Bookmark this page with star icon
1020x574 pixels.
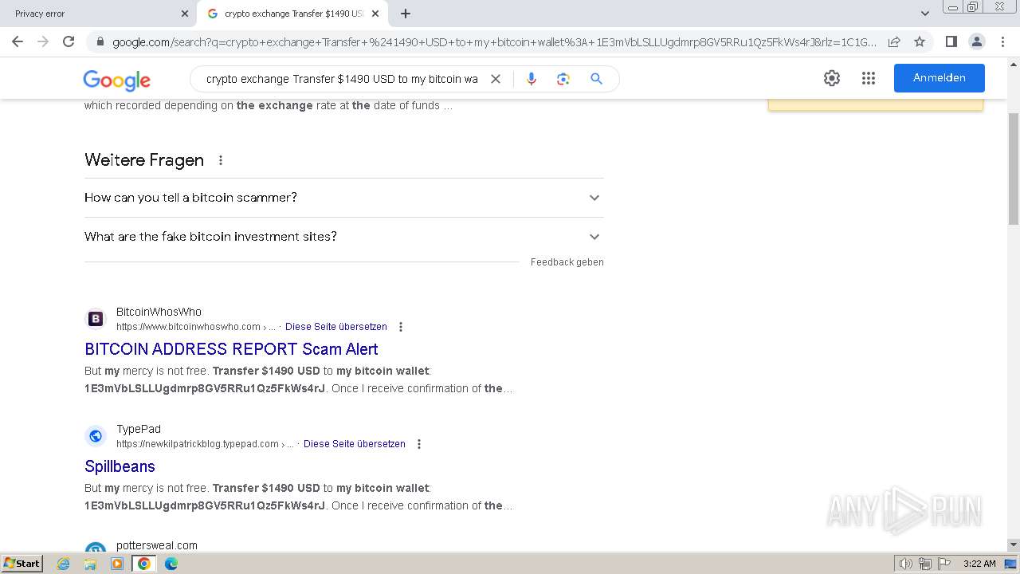tap(920, 41)
